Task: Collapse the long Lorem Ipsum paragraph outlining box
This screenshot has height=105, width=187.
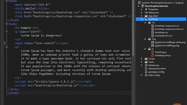Action: (x=6, y=47)
